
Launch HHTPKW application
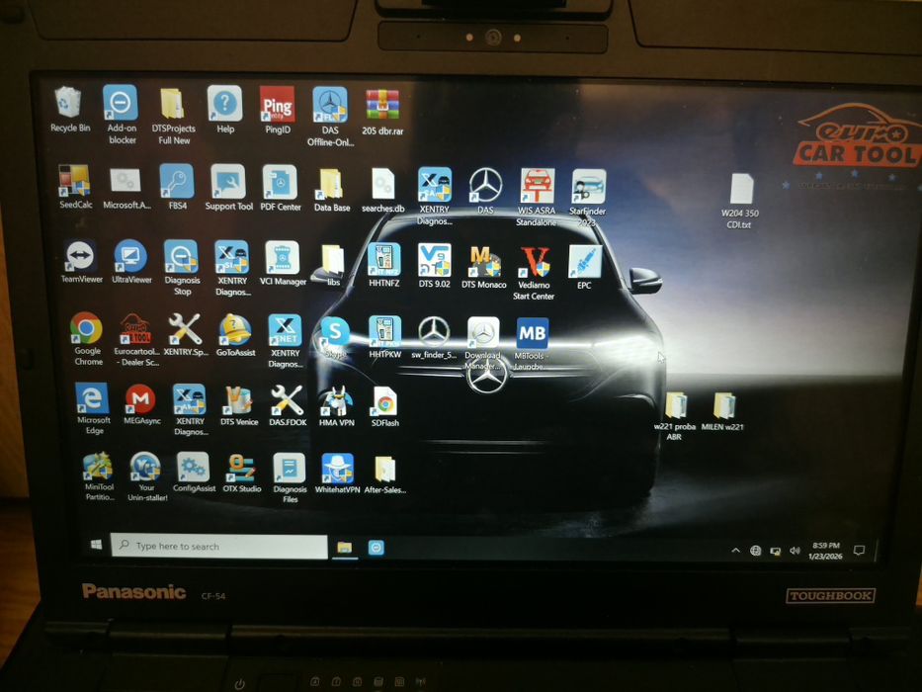click(x=384, y=332)
